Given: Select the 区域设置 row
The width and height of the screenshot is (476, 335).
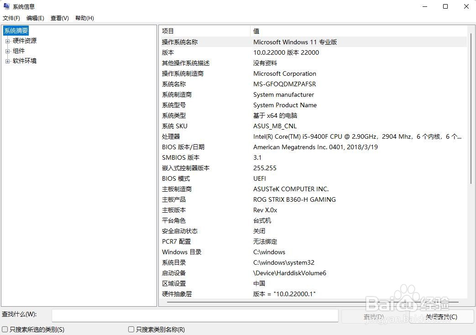Looking at the screenshot, I should coord(313,283).
